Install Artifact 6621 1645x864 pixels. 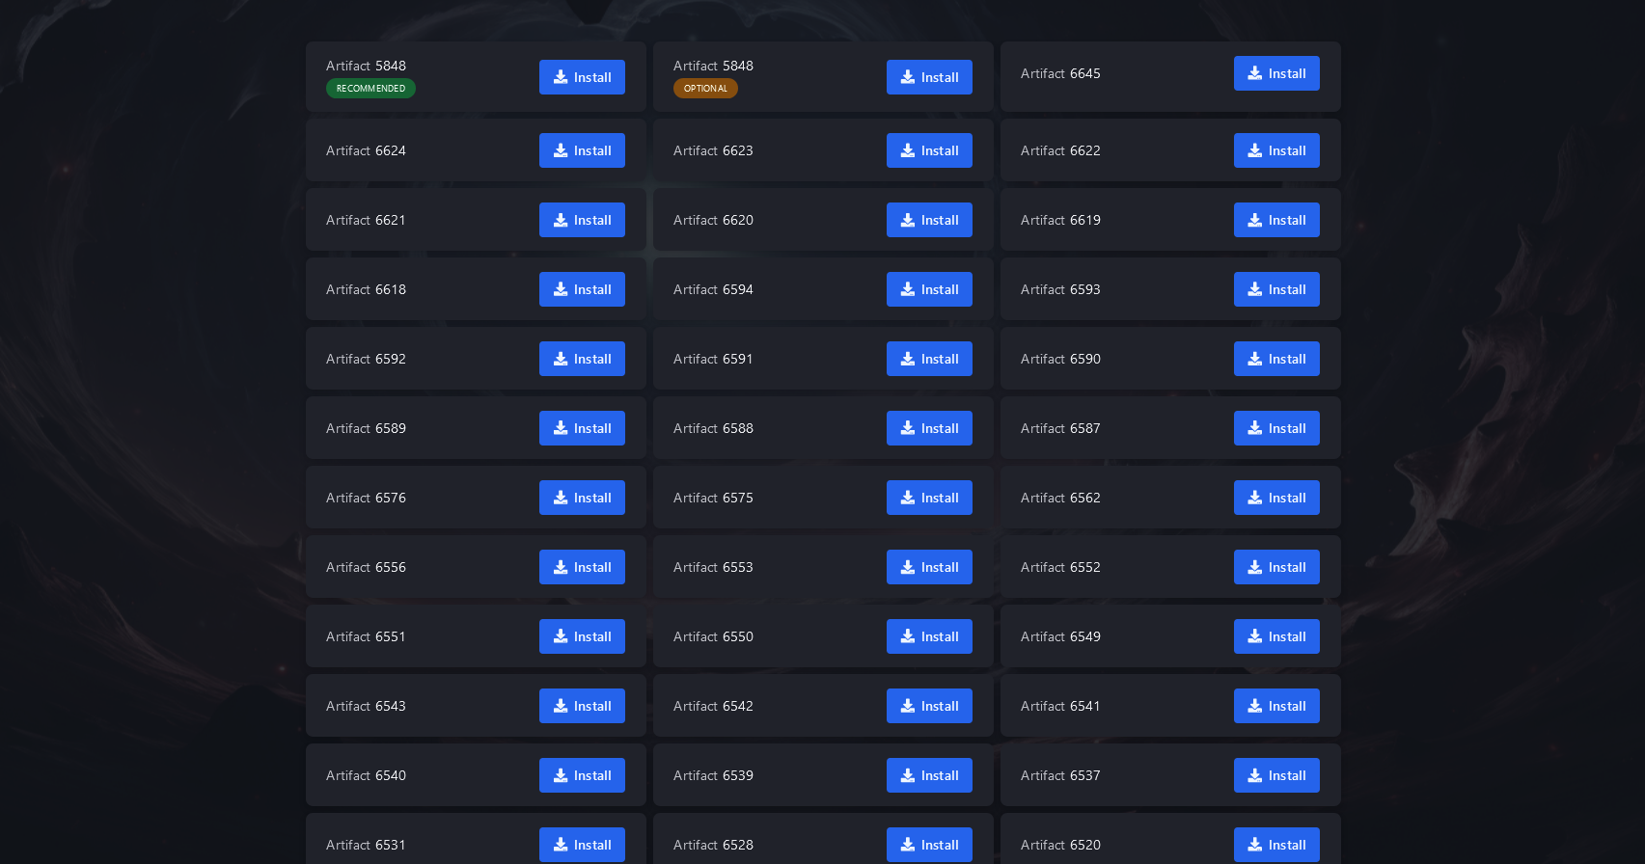(582, 220)
